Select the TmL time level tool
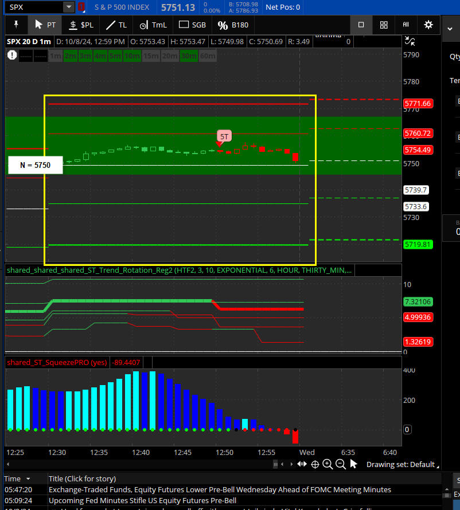Image resolution: width=460 pixels, height=510 pixels. 152,25
